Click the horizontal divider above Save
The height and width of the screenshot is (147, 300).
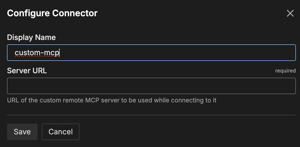(x=151, y=115)
